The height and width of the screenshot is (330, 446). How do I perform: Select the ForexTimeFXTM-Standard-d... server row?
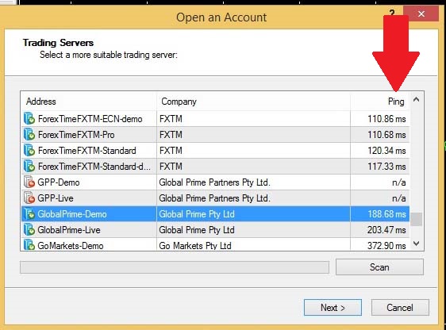pos(216,167)
